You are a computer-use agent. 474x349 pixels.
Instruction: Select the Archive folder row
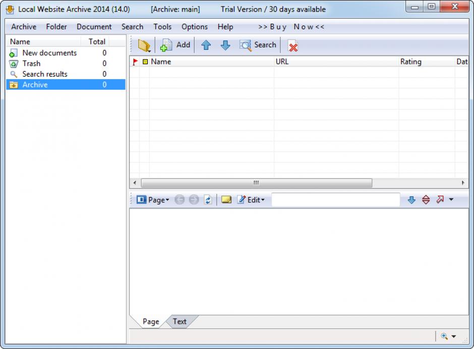coord(66,85)
